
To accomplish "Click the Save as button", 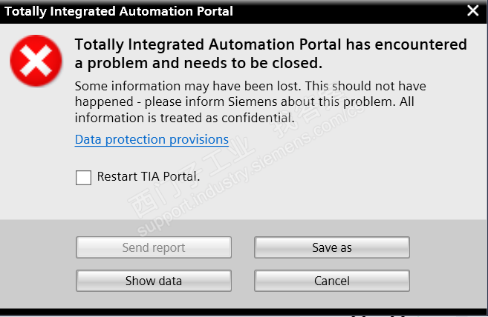I will click(x=332, y=247).
